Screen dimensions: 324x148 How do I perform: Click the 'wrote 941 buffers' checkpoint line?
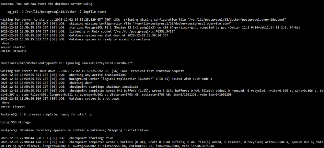162,93
